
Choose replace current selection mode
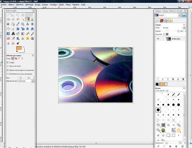click(x=13, y=59)
